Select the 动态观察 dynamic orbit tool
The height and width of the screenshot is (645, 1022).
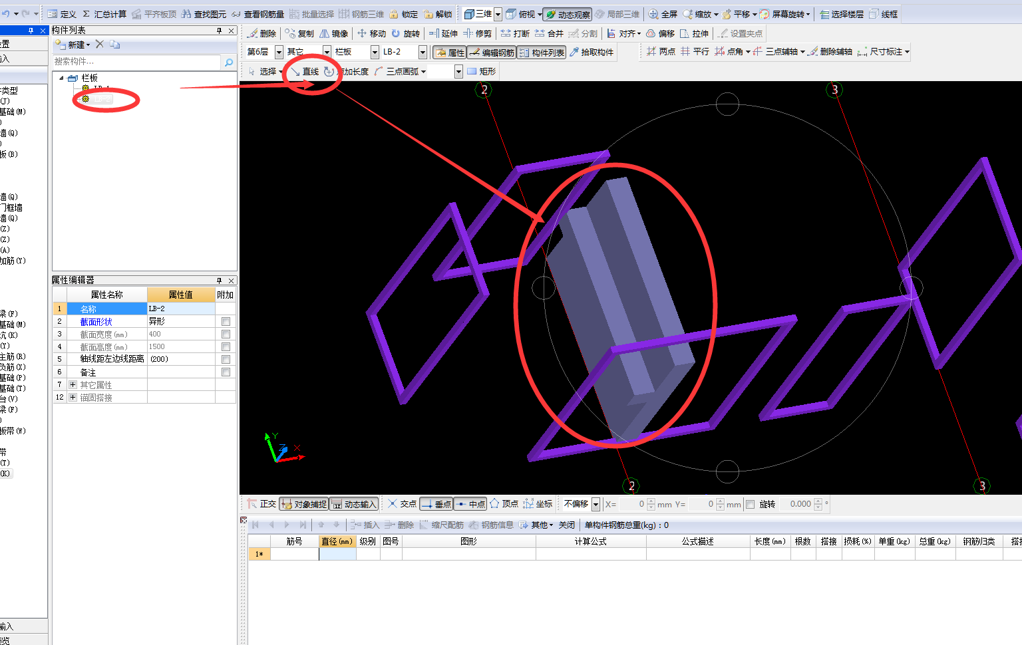[x=568, y=14]
